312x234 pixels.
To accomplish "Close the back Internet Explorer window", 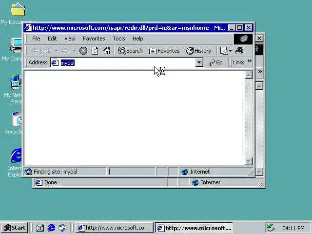I will pos(259,38).
